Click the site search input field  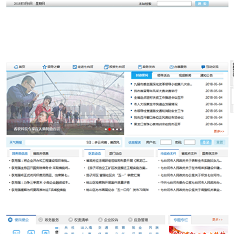(x=174, y=4)
